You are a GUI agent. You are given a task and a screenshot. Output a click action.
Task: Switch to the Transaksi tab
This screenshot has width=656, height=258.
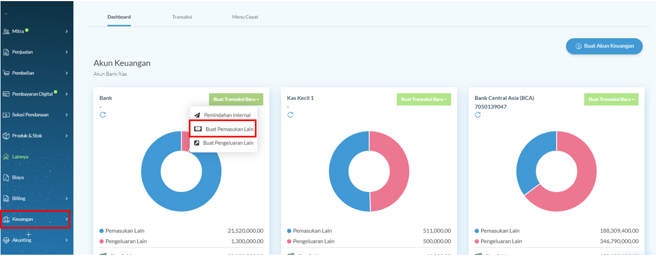182,17
